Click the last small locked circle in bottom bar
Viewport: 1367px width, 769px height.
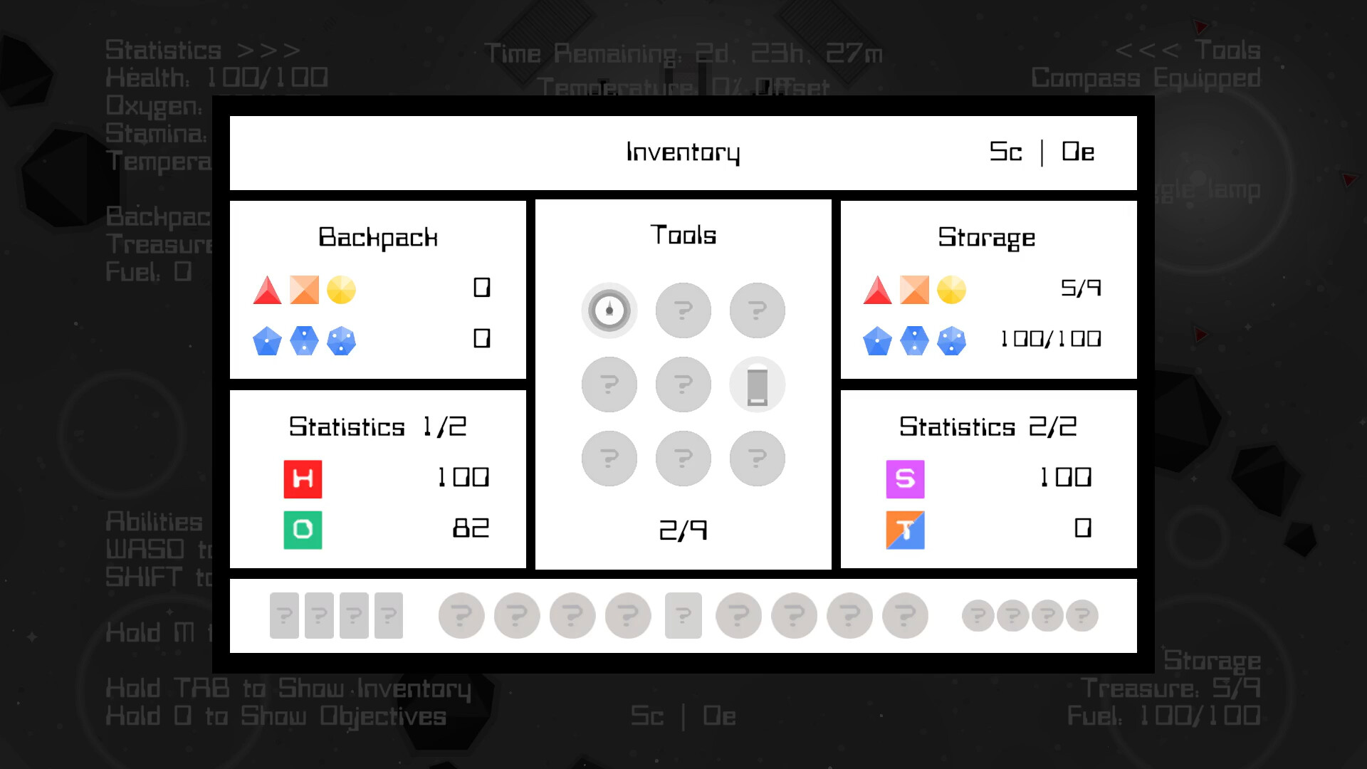[x=1081, y=615]
